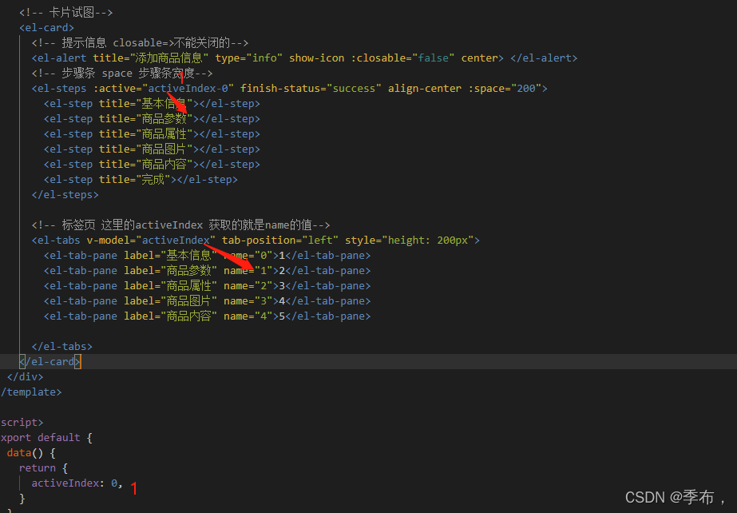Click the highlighted closing </el-card> tag

tap(50, 362)
